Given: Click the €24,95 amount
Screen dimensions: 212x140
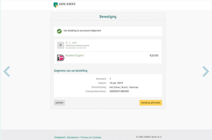Looking at the screenshot, I should pyautogui.click(x=154, y=55).
